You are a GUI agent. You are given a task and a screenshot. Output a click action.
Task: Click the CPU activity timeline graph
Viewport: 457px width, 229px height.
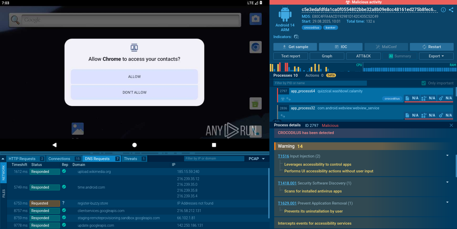[x=316, y=67]
